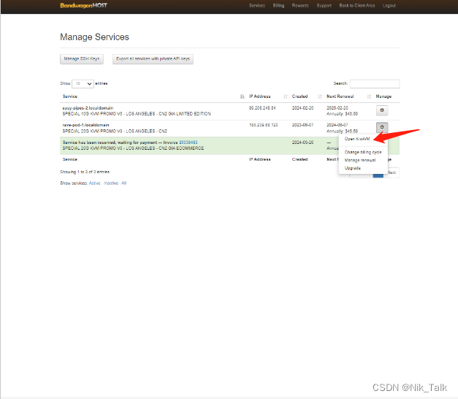Filter services by Active link

94,183
